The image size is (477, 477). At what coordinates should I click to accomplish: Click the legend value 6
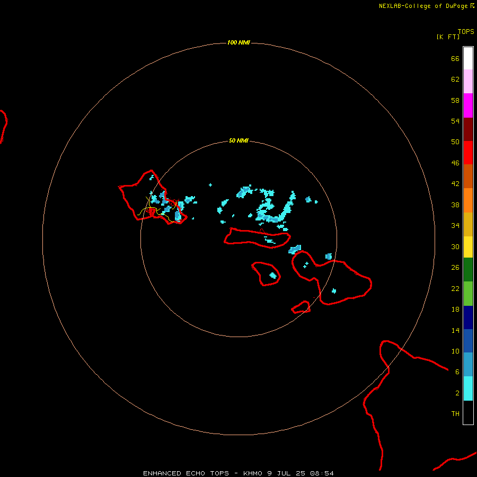pos(457,372)
